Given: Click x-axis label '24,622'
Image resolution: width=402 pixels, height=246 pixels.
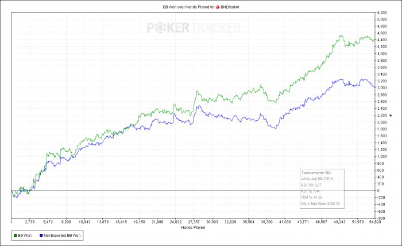Looking at the screenshot, I should tap(175, 222).
